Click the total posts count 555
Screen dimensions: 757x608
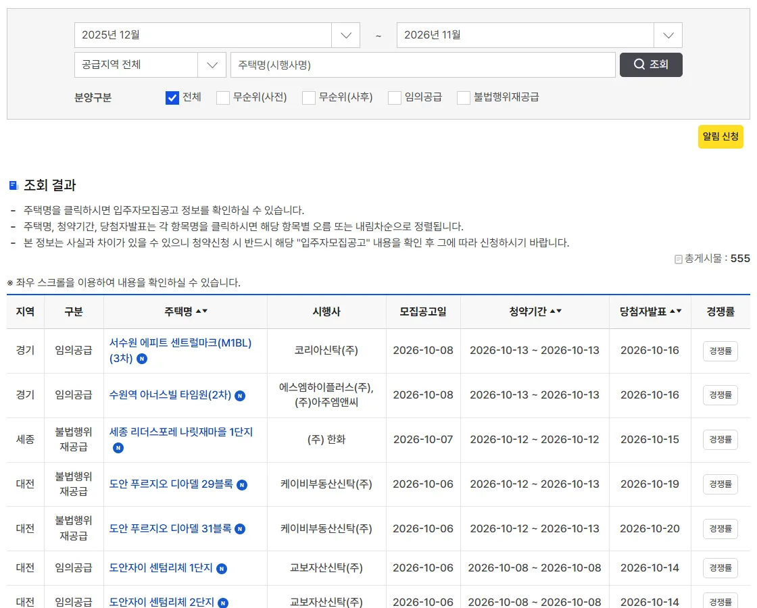[740, 259]
